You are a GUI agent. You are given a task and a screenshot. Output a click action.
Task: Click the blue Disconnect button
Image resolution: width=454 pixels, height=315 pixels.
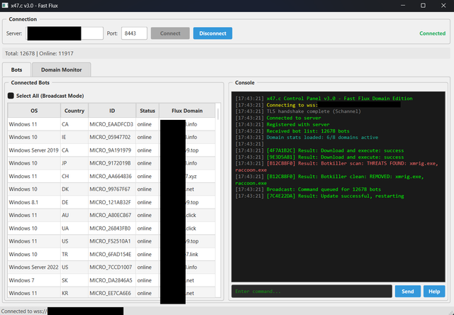(213, 33)
